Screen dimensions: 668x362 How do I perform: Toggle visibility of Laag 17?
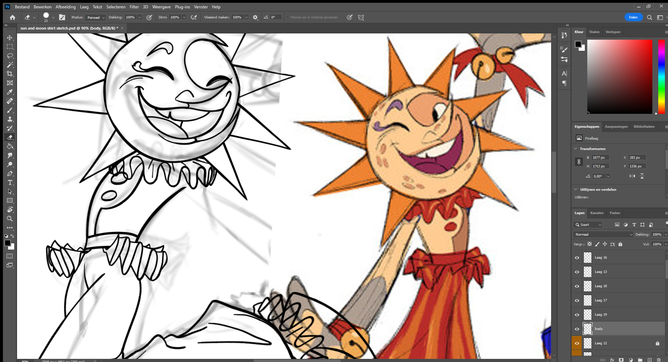[577, 300]
